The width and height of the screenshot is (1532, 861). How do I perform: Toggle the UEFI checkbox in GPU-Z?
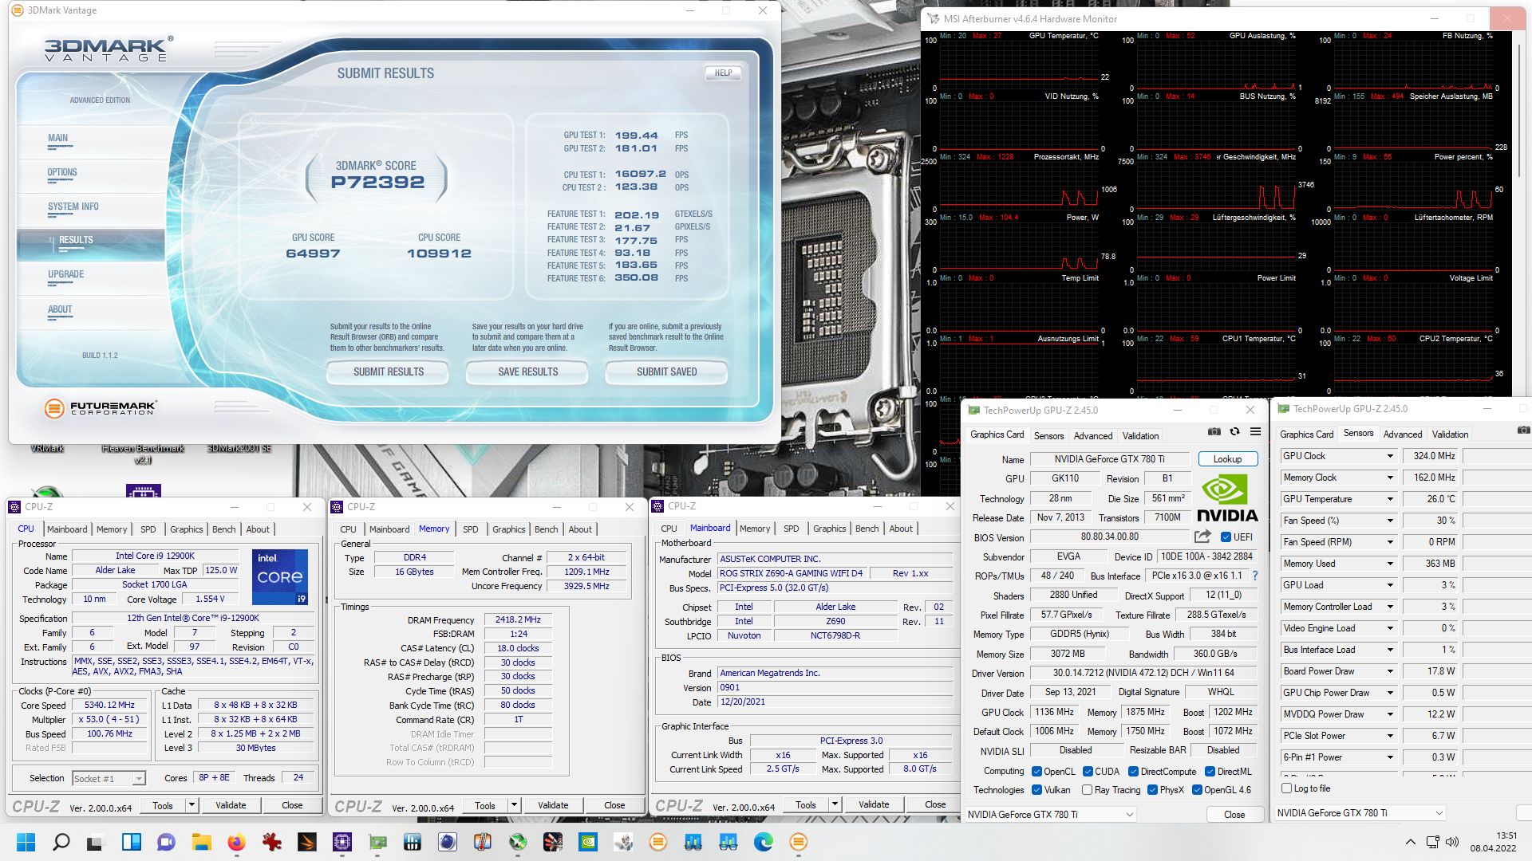click(x=1226, y=537)
